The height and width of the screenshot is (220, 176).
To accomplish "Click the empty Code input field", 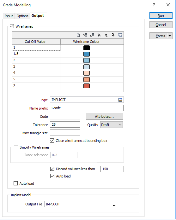I will point(65,116).
